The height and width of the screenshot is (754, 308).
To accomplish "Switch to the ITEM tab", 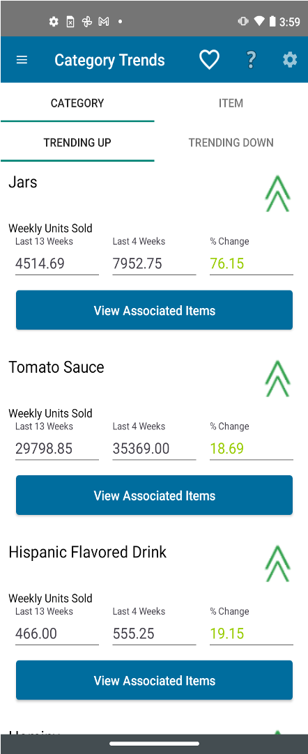I will click(x=231, y=103).
